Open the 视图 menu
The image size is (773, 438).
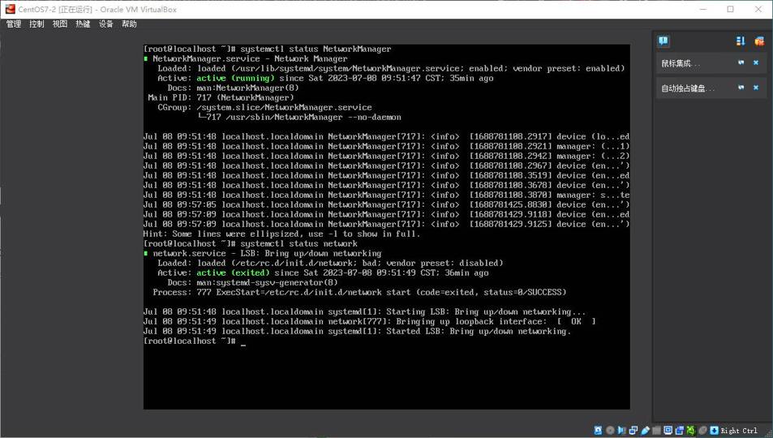pos(60,24)
